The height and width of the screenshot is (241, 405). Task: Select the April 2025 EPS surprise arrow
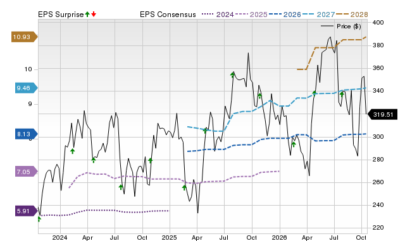click(x=205, y=131)
